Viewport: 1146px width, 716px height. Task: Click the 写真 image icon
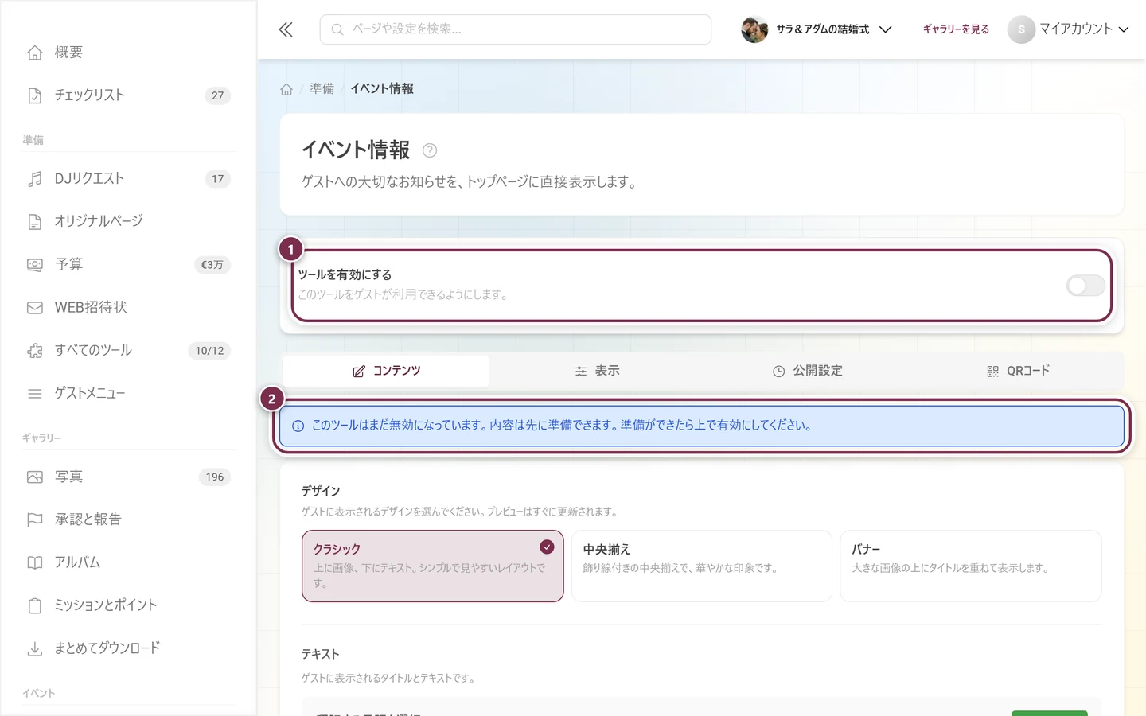coord(35,477)
